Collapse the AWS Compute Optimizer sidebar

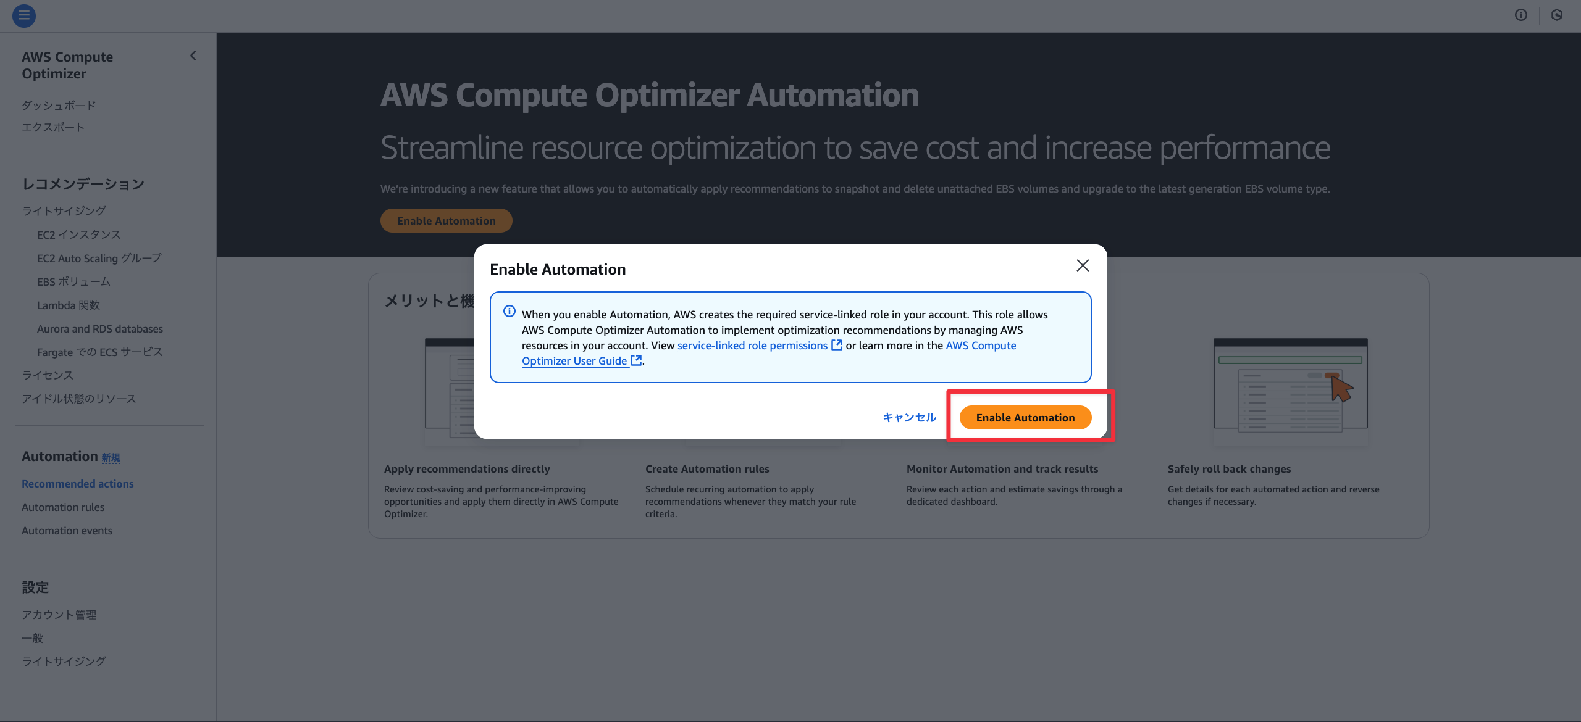tap(193, 56)
